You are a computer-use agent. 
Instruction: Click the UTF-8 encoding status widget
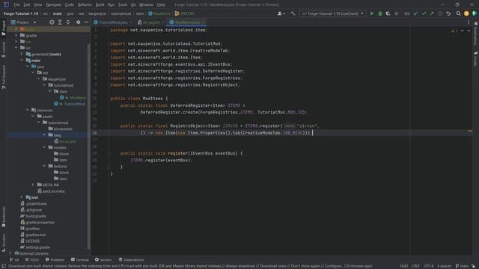(x=428, y=266)
